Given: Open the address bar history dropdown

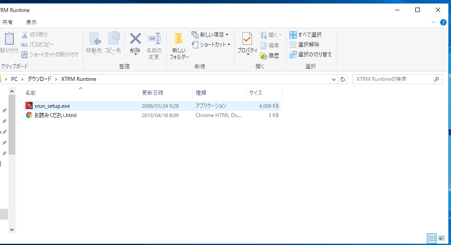Looking at the screenshot, I should [334, 79].
